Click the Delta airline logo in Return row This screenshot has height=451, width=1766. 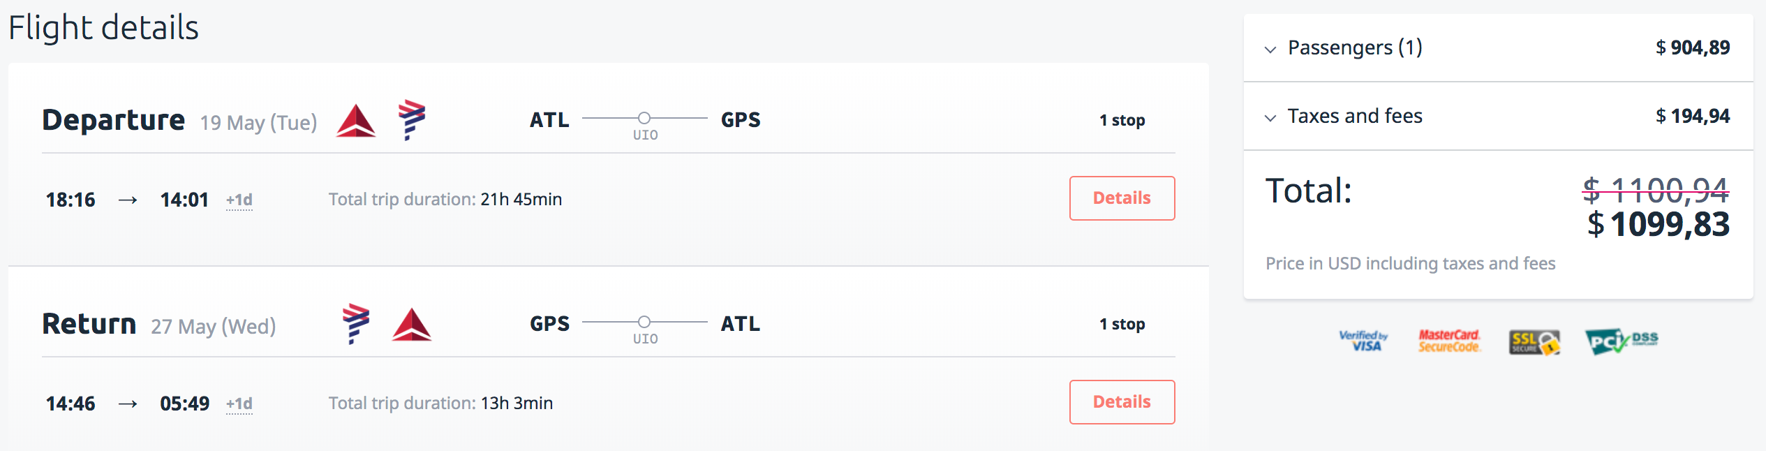[x=412, y=325]
